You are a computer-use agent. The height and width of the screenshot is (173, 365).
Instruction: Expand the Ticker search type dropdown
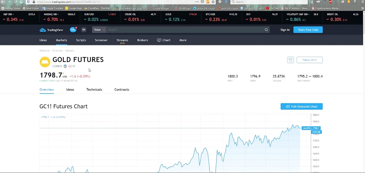coord(99,30)
